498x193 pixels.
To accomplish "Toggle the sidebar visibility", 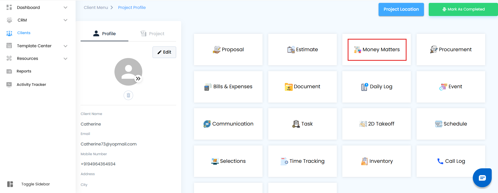I will pyautogui.click(x=10, y=184).
